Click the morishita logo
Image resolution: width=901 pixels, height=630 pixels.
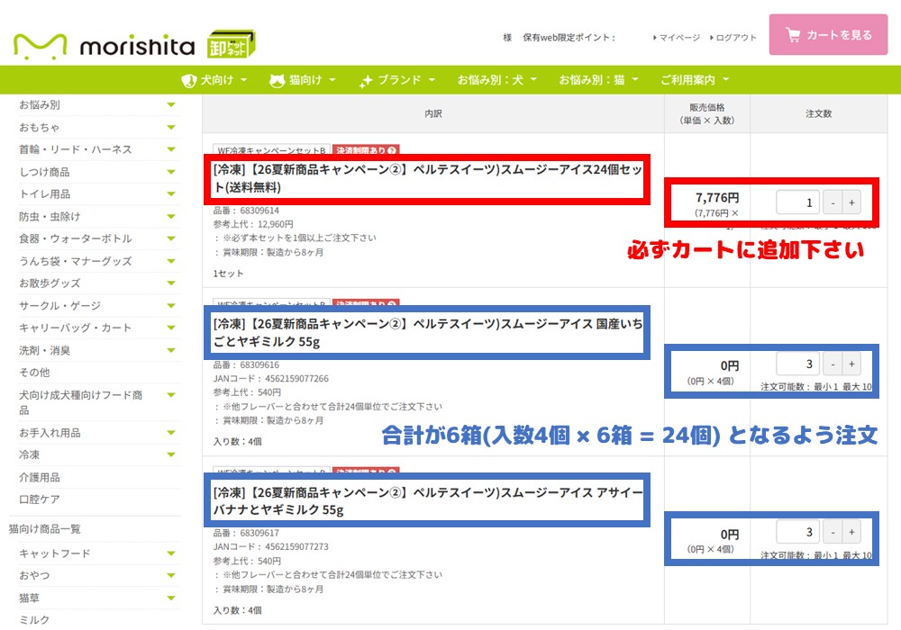pyautogui.click(x=104, y=46)
